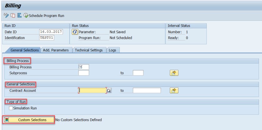Click the Date ID field 16.03.2017
Image resolution: width=262 pixels, height=130 pixels.
tap(51, 32)
